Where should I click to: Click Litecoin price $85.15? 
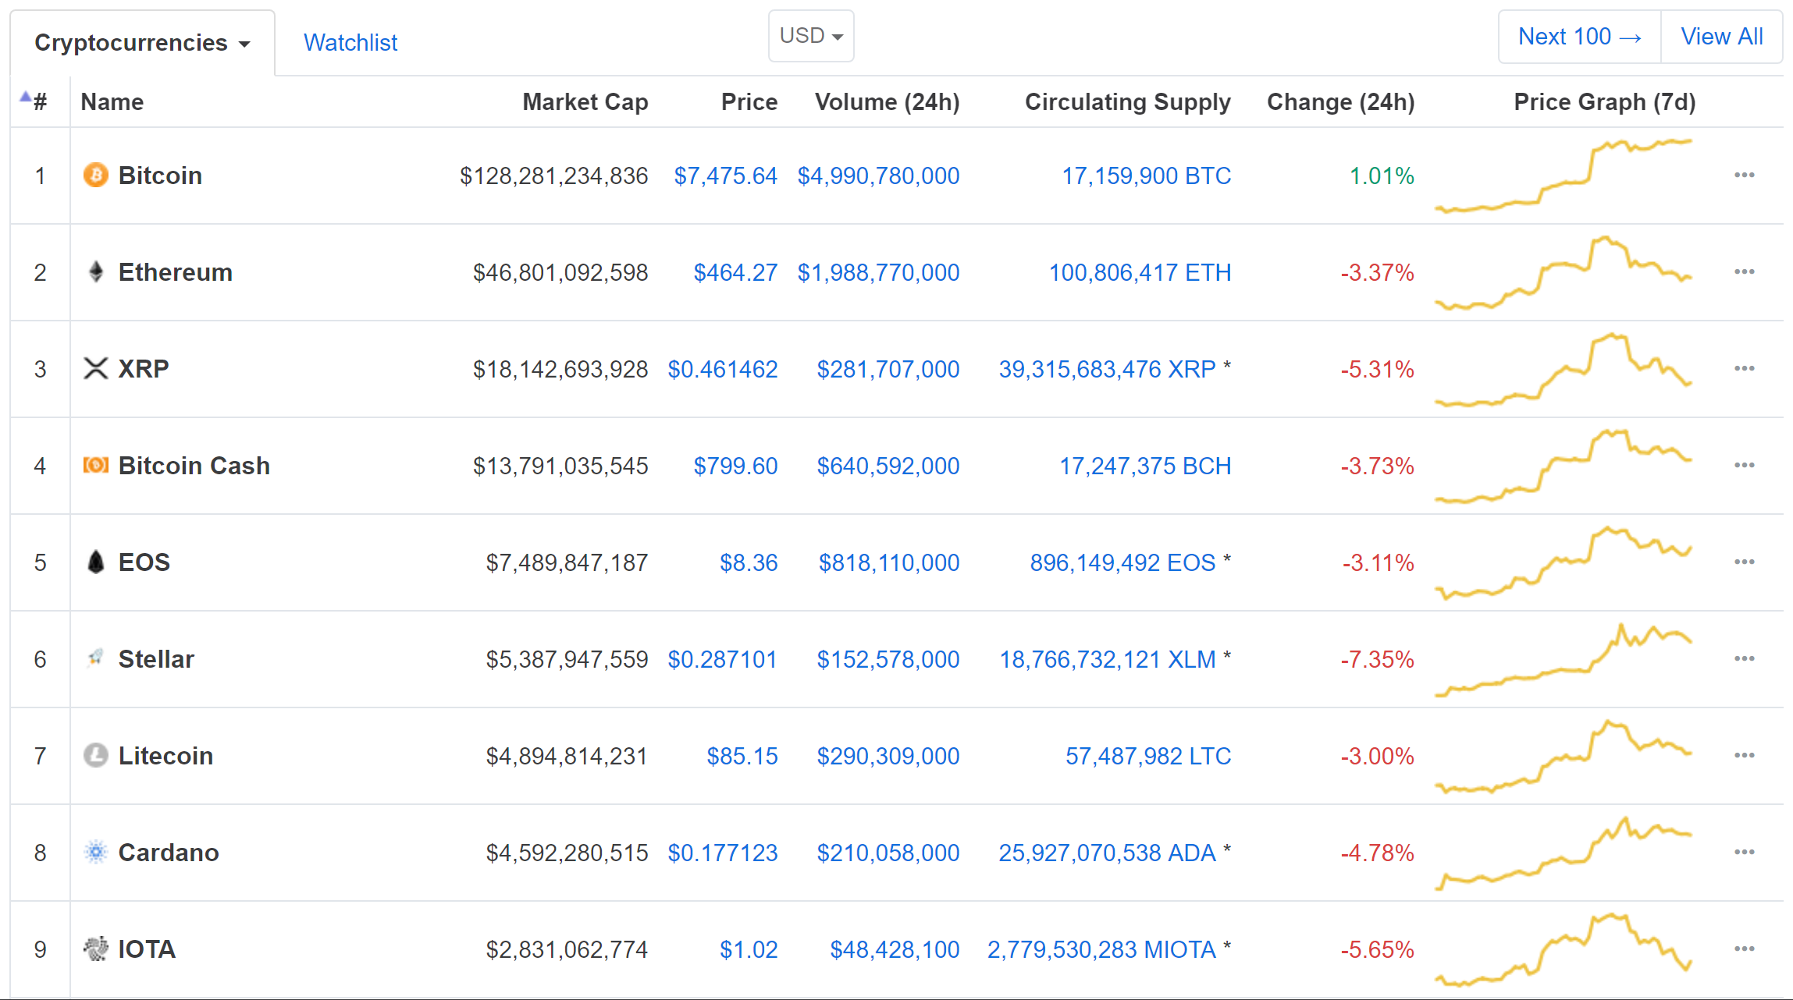pos(742,756)
